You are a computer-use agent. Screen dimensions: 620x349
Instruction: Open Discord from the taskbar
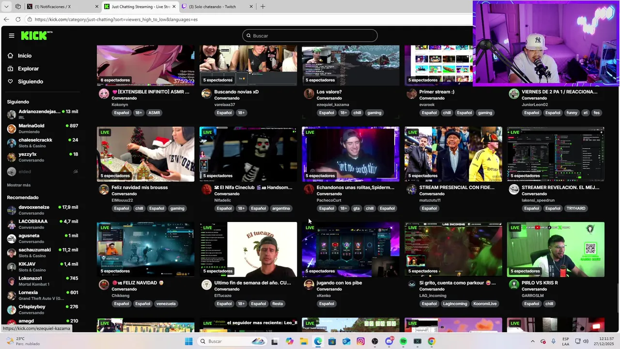tap(389, 341)
